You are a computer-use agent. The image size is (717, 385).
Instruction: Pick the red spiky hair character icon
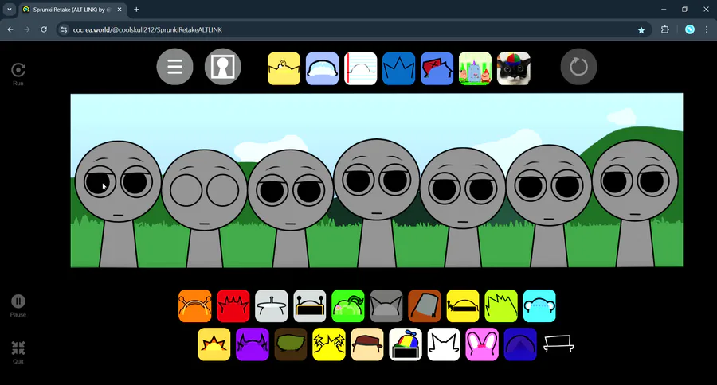click(233, 306)
